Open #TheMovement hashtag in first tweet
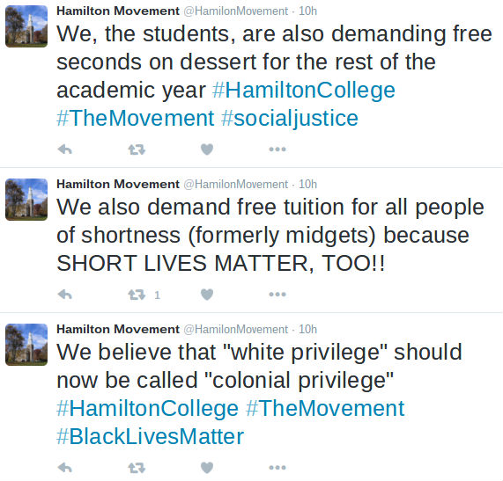503x481 pixels. pos(135,119)
